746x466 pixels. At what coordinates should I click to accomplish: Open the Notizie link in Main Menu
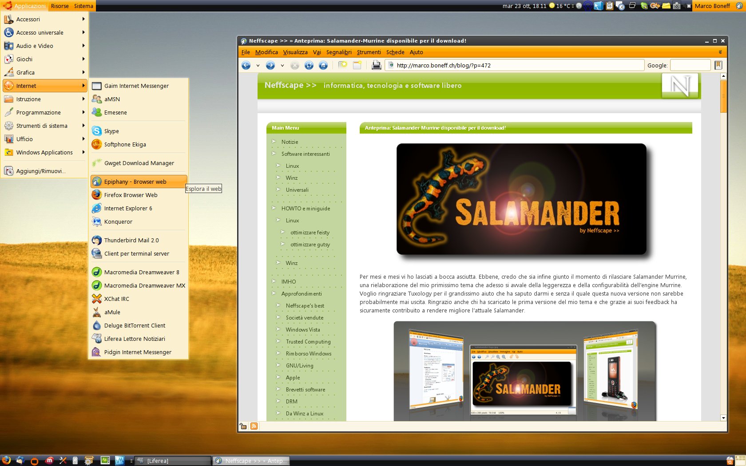pos(290,142)
